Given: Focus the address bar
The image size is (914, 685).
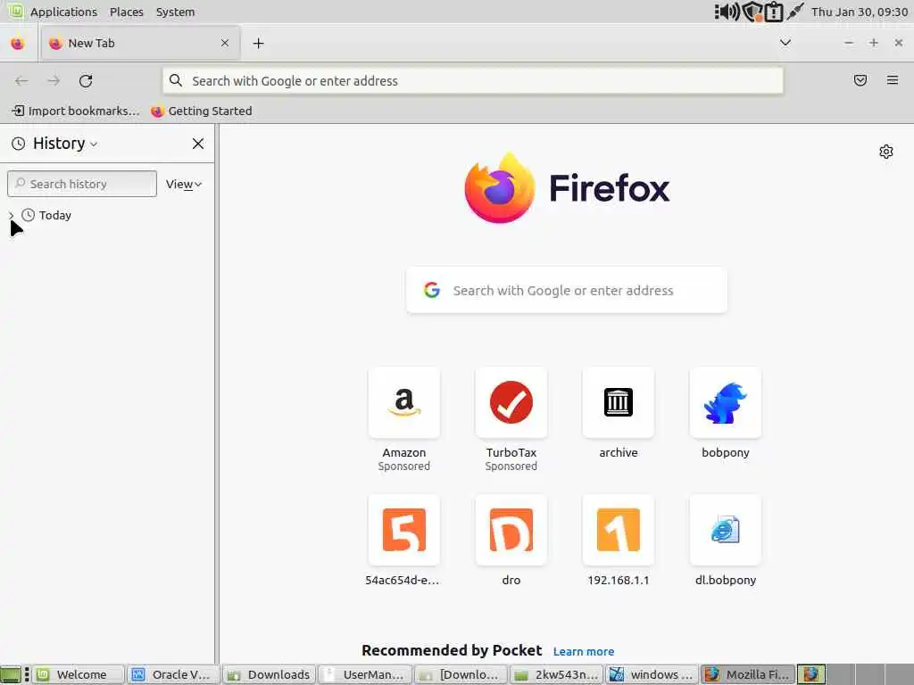Looking at the screenshot, I should coord(473,81).
